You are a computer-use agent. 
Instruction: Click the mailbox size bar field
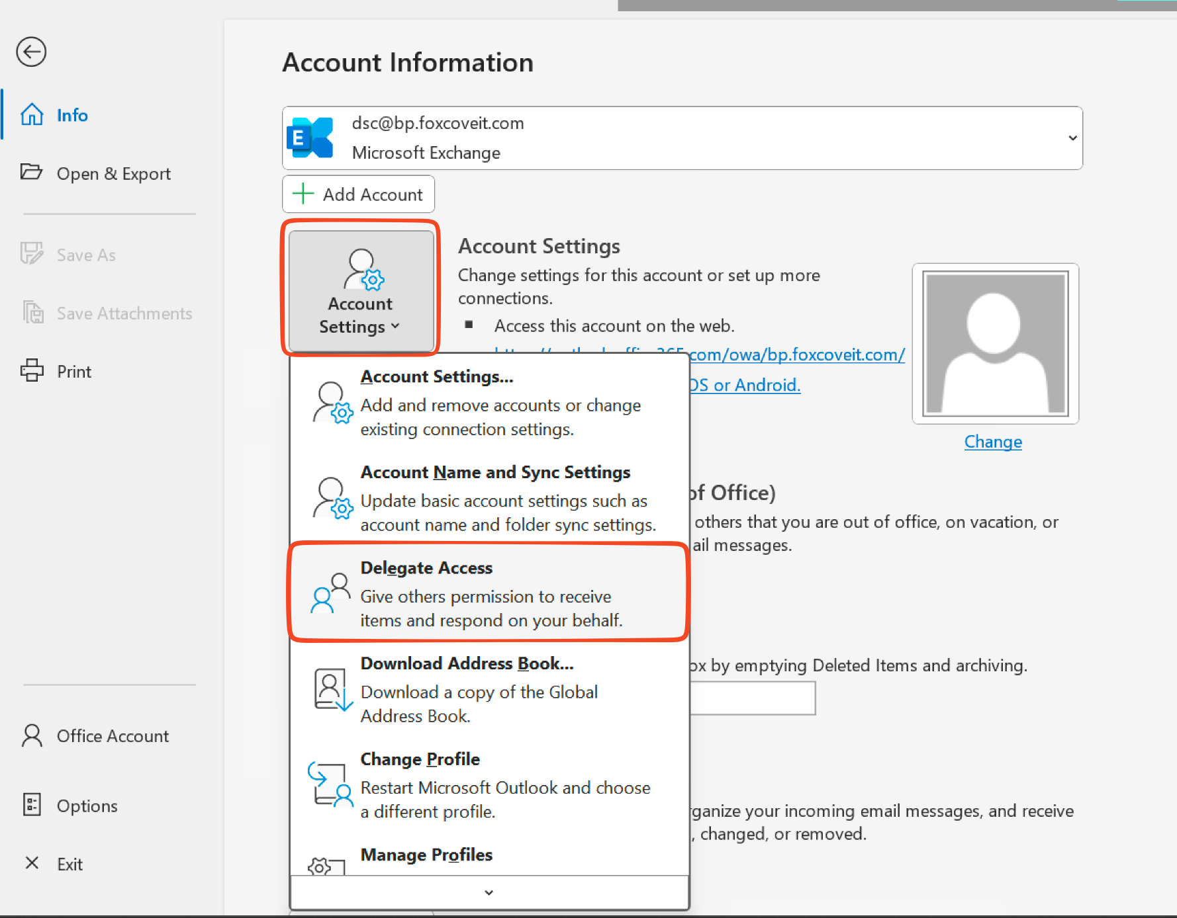tap(753, 698)
